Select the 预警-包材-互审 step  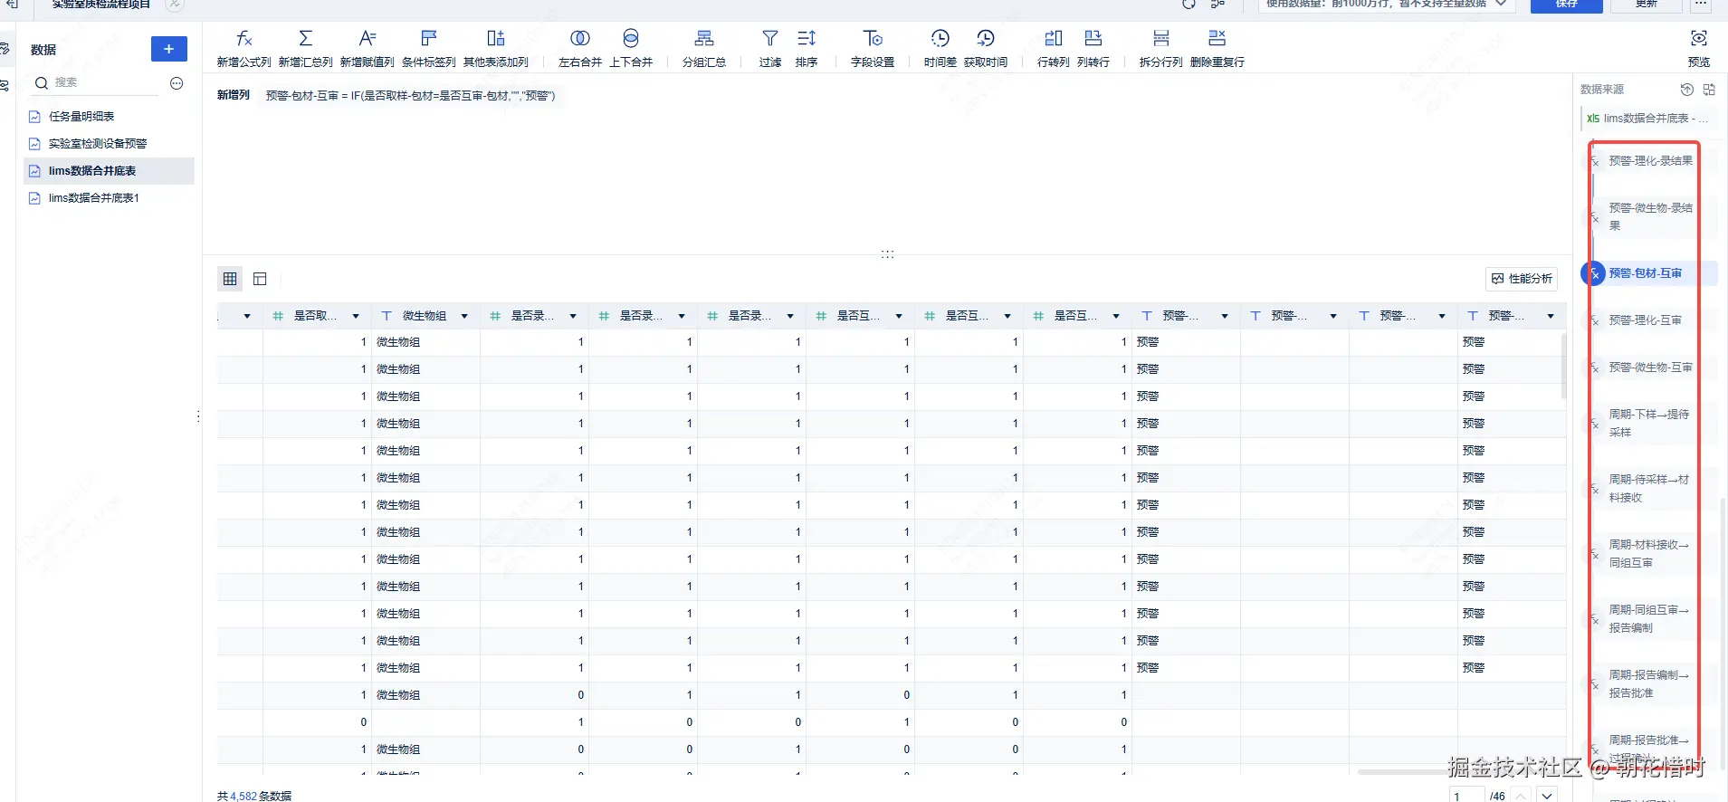click(1649, 273)
